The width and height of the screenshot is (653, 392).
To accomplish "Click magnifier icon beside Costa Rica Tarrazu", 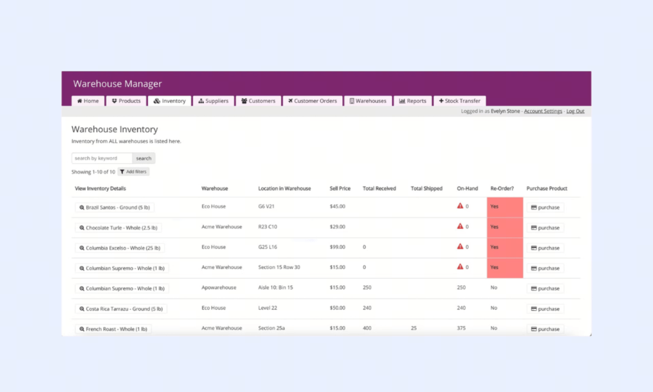I will point(82,309).
